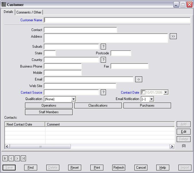194x173 pixels.
Task: Focus the Customer Name field
Action: (117, 20)
